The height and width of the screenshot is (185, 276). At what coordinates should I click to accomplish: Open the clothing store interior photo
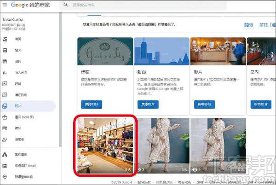click(105, 145)
